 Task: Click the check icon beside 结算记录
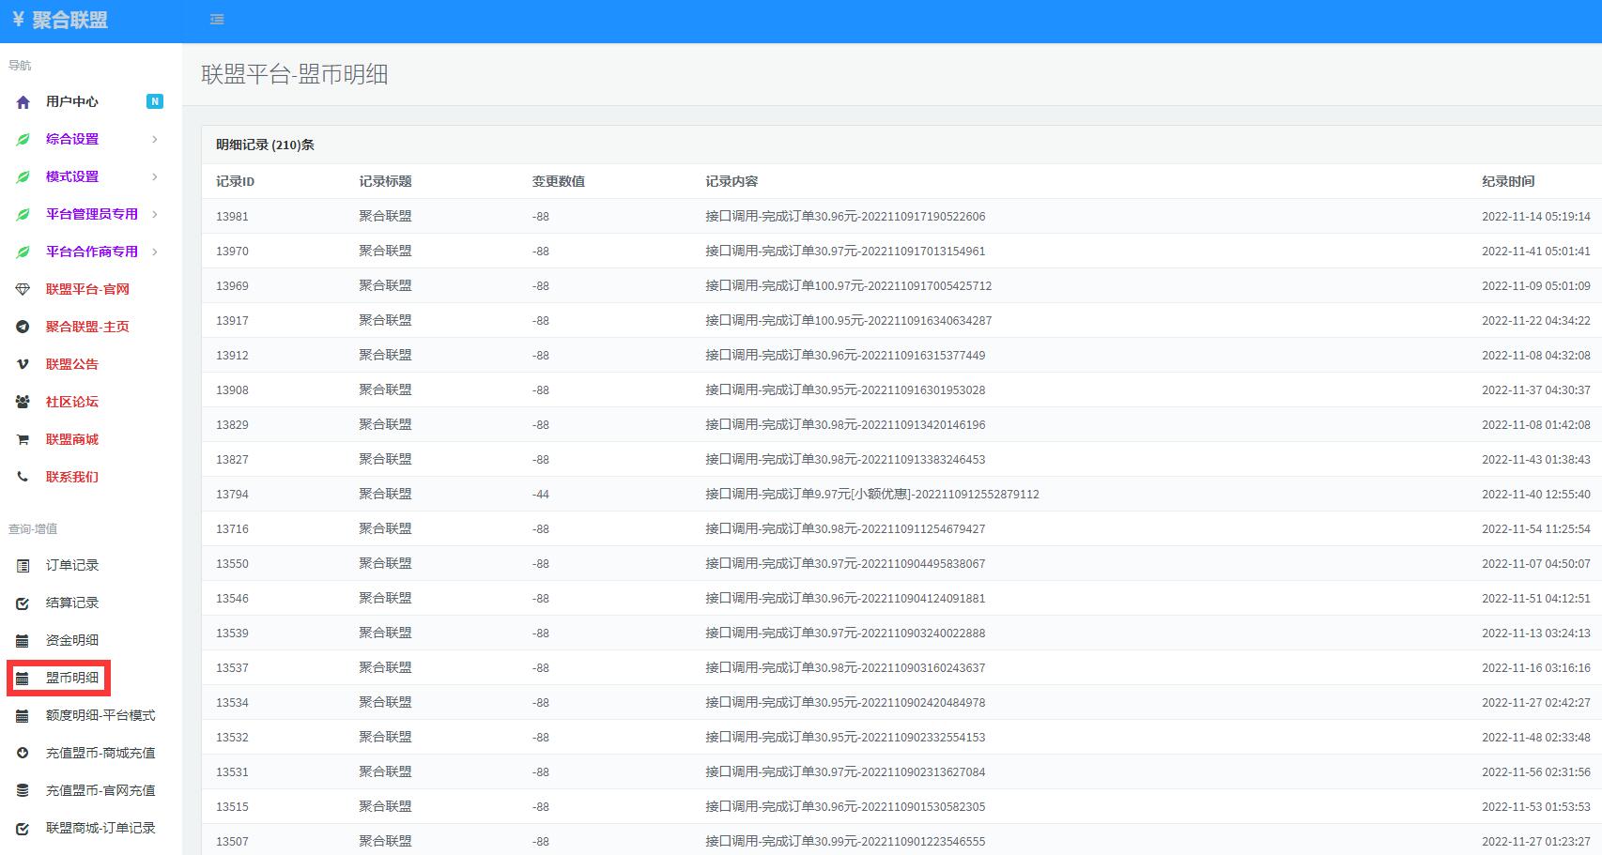click(23, 603)
